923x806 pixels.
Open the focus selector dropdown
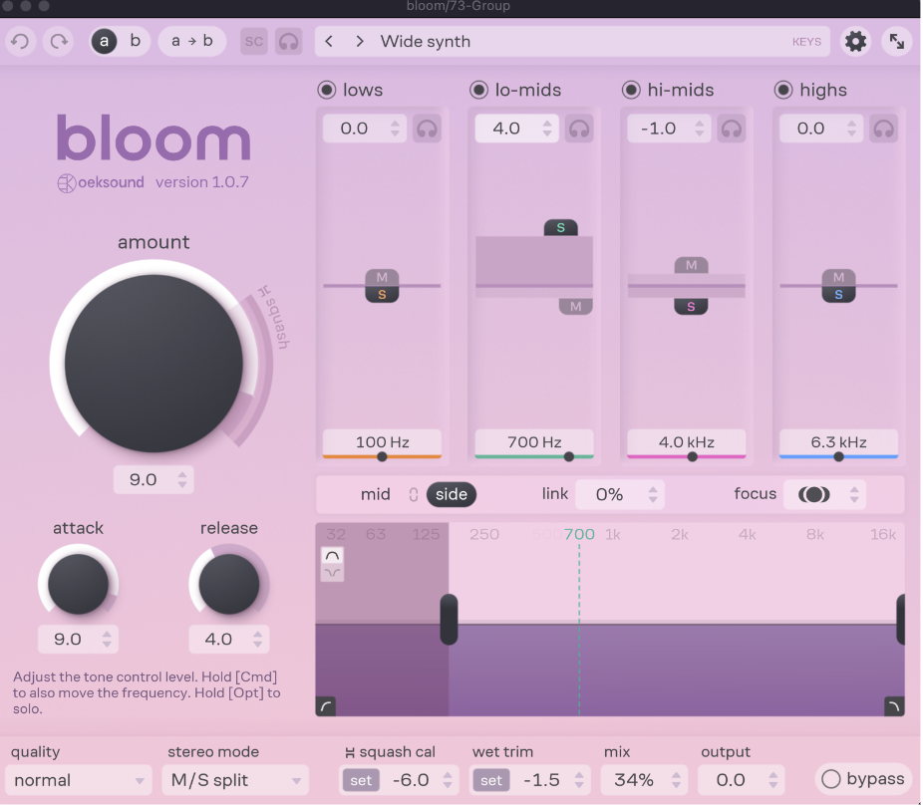coord(823,494)
